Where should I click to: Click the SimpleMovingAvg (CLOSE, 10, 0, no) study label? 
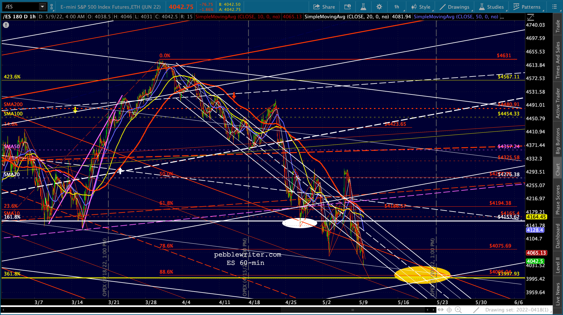(x=237, y=17)
